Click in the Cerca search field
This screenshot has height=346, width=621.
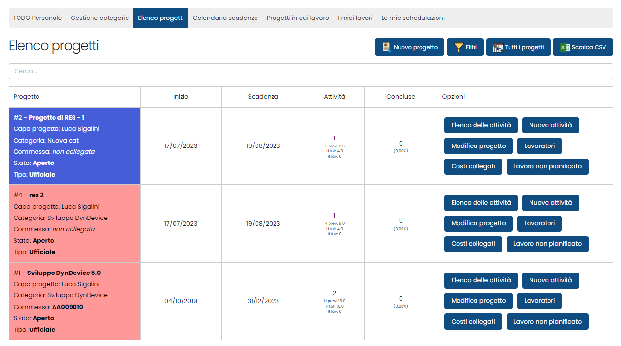310,71
